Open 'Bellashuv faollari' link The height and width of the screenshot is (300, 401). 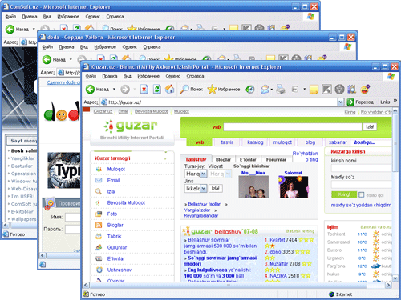[205, 204]
